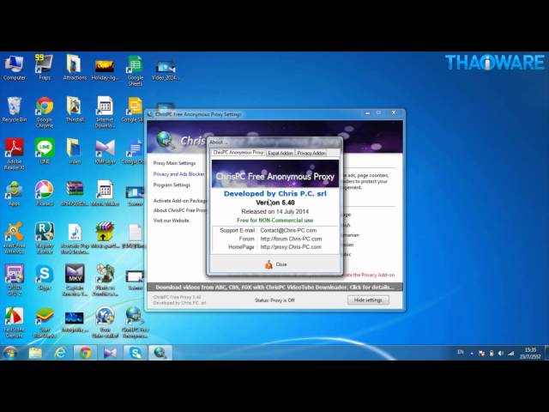The width and height of the screenshot is (549, 412).
Task: Select ChrisPC Free Anonymous Proxy desktop icon
Action: click(x=136, y=323)
